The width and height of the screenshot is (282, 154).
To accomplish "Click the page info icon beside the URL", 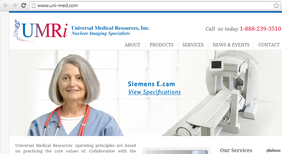I will point(33,5).
